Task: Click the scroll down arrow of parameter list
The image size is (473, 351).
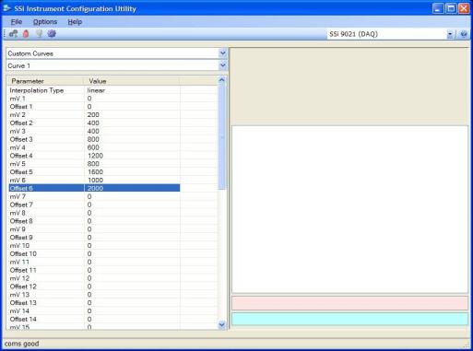Action: click(x=221, y=324)
